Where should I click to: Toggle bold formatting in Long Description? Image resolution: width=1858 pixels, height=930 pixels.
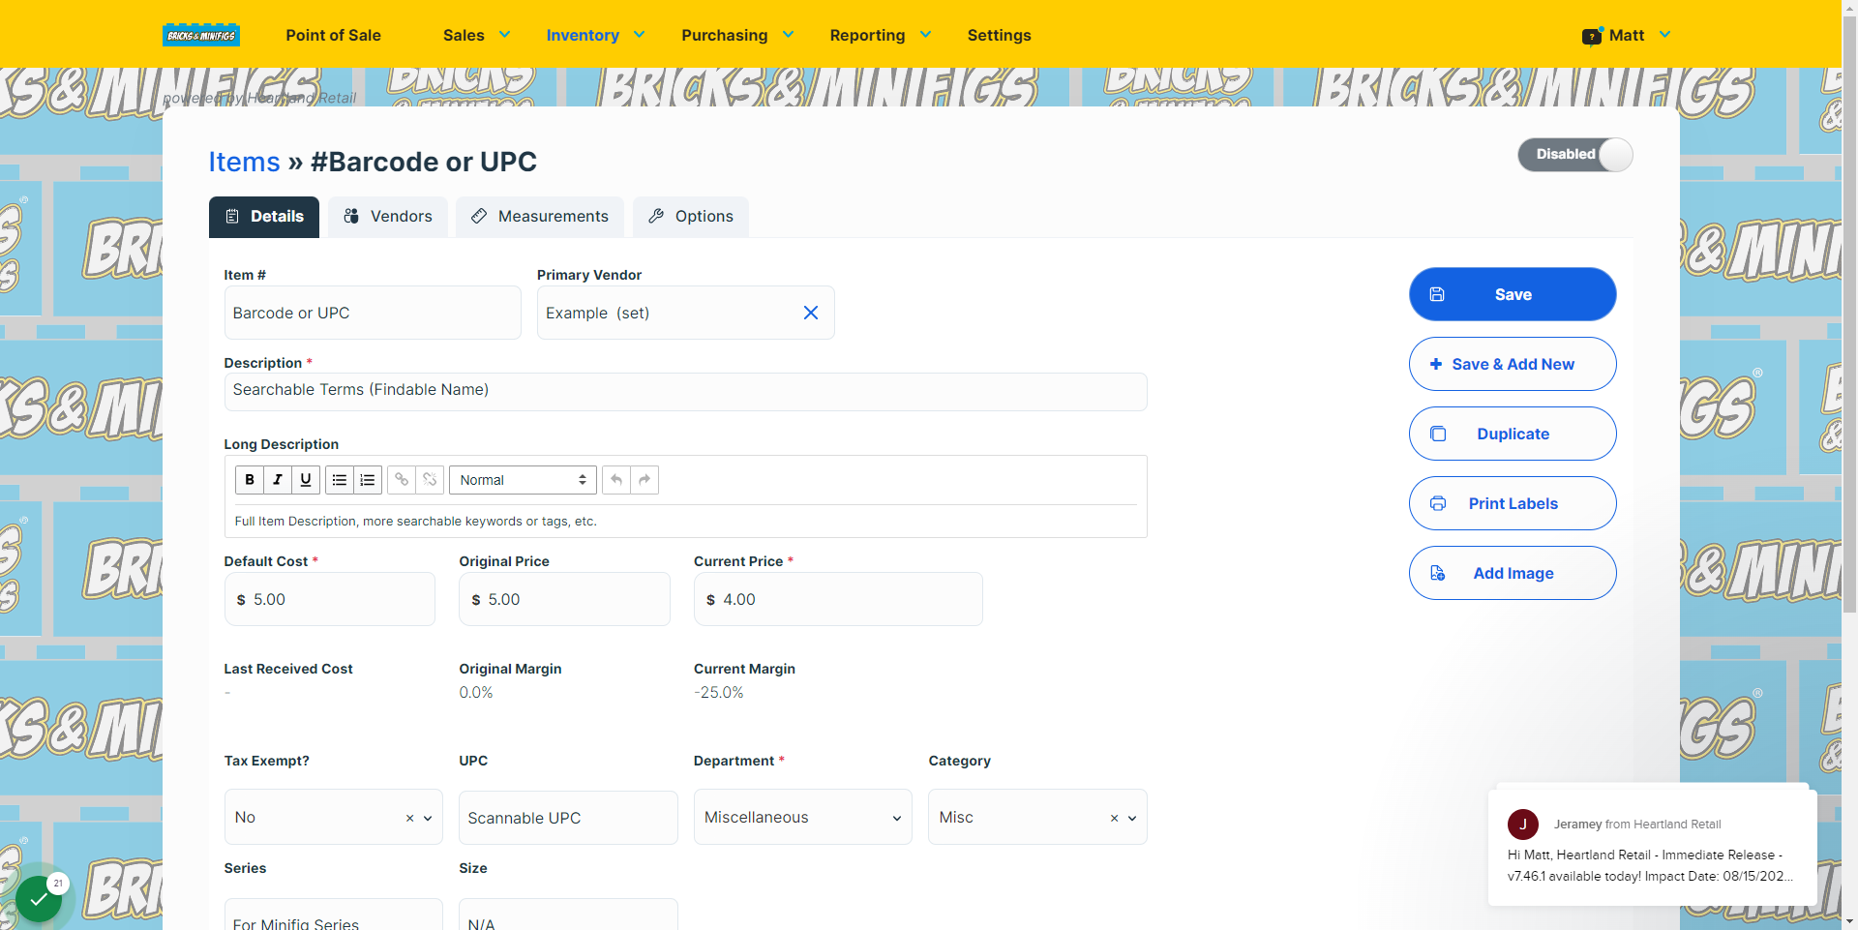250,480
